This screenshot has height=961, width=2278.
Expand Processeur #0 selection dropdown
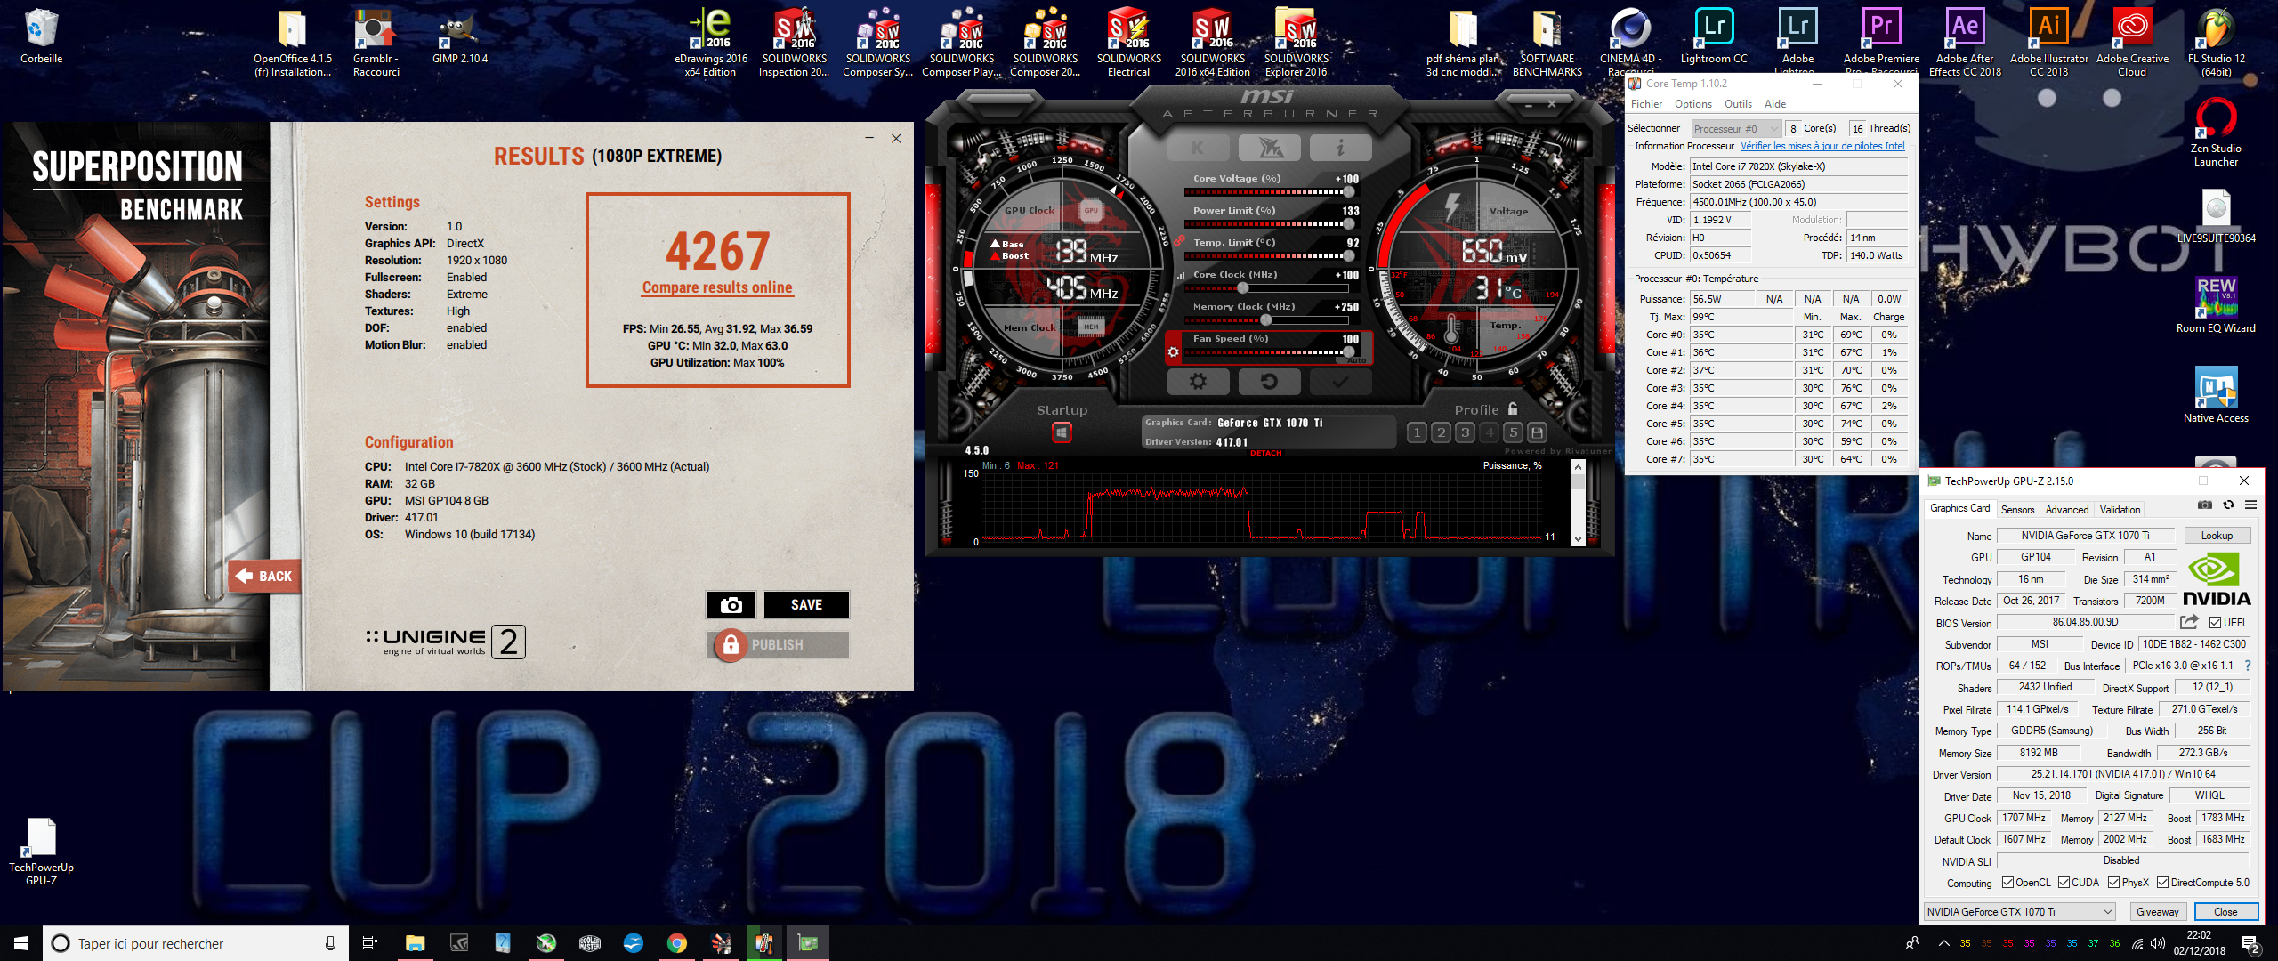point(1735,129)
